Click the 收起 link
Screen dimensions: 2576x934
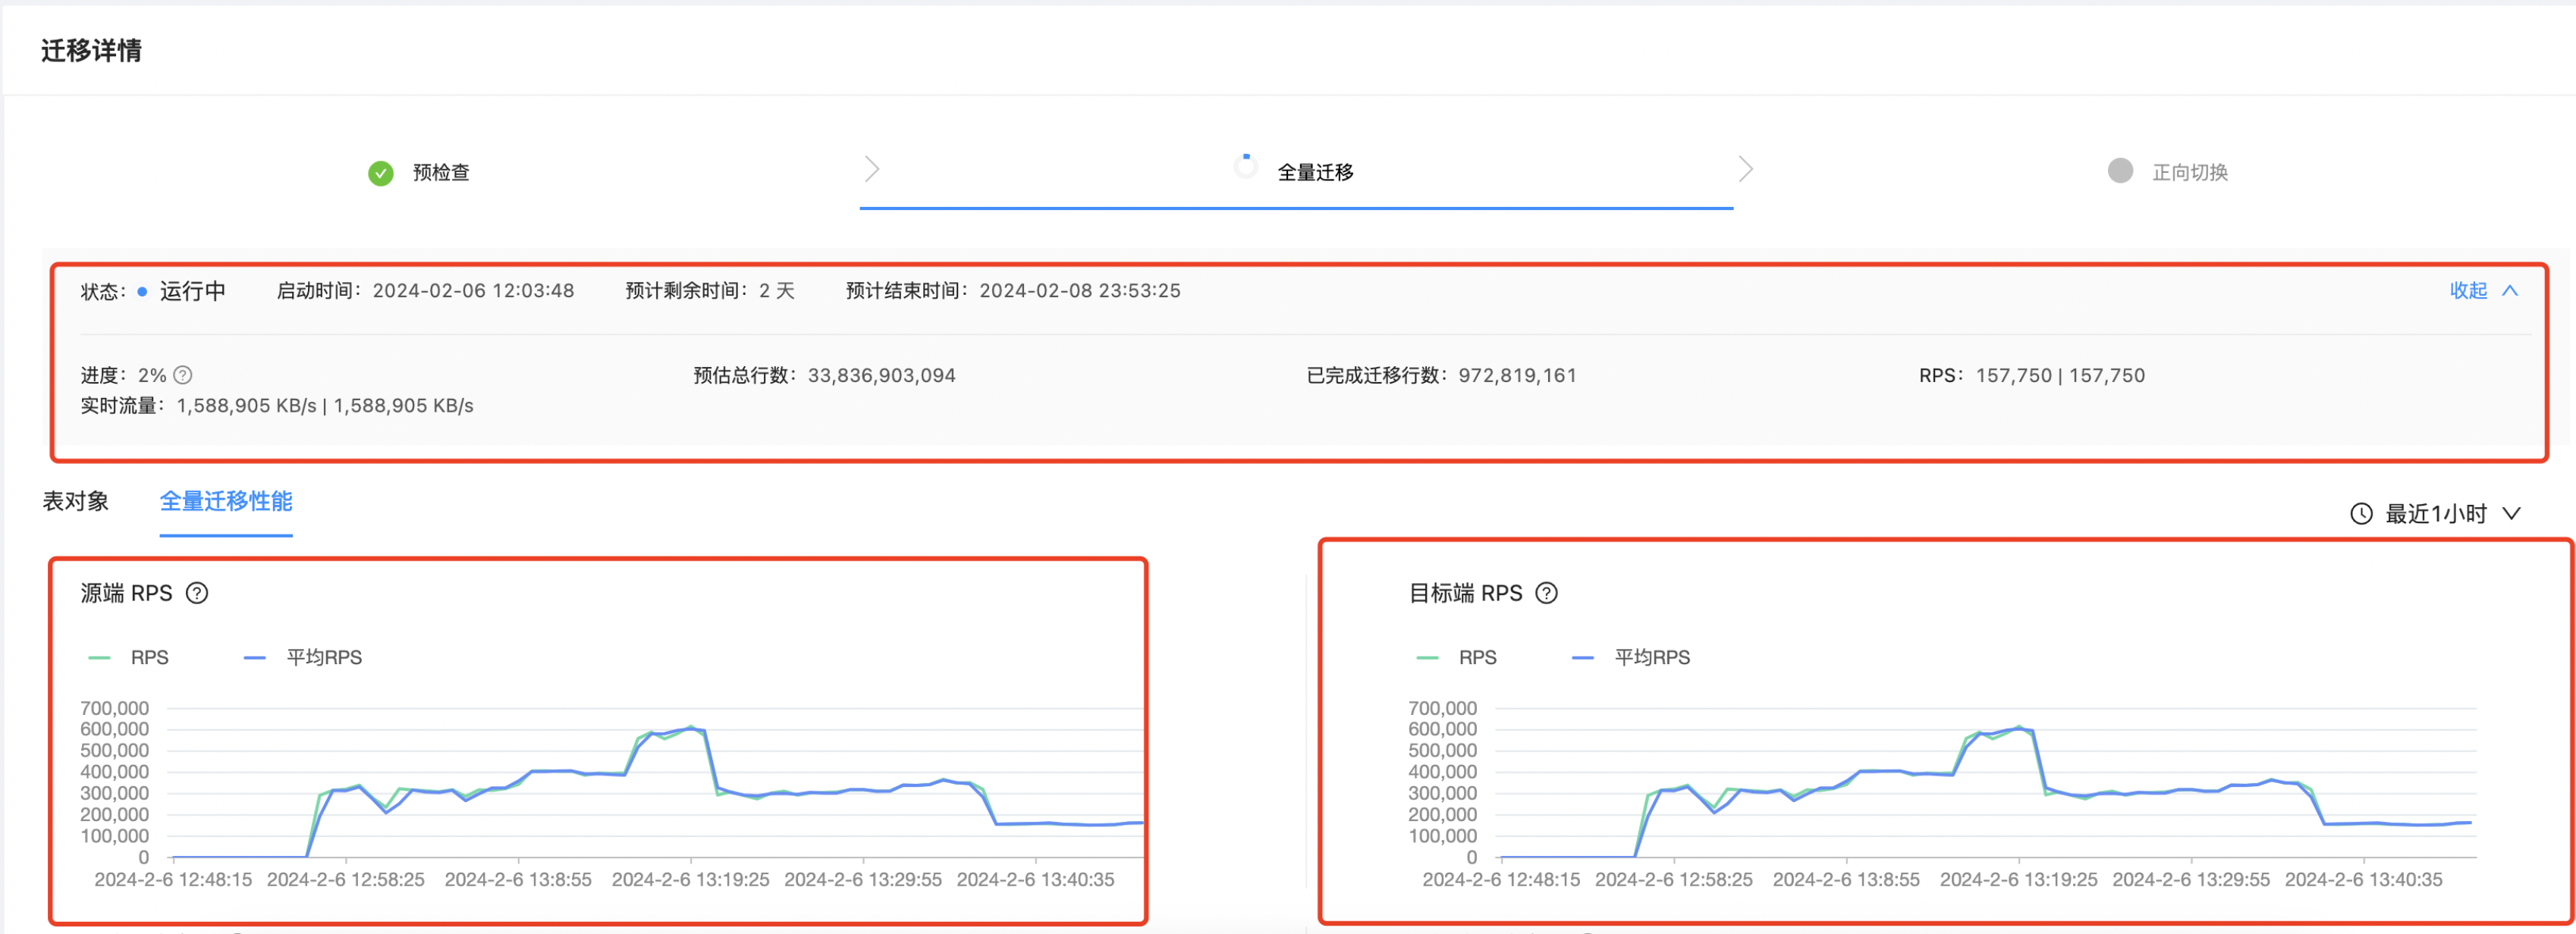(2468, 290)
